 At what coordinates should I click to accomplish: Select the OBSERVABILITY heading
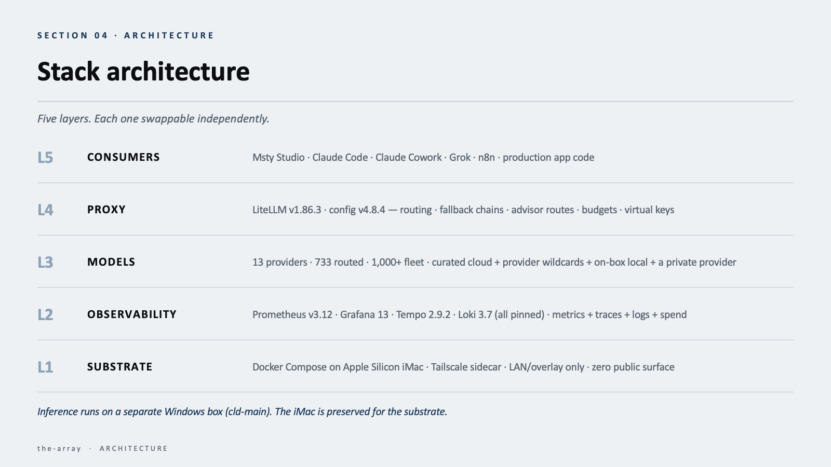click(132, 314)
